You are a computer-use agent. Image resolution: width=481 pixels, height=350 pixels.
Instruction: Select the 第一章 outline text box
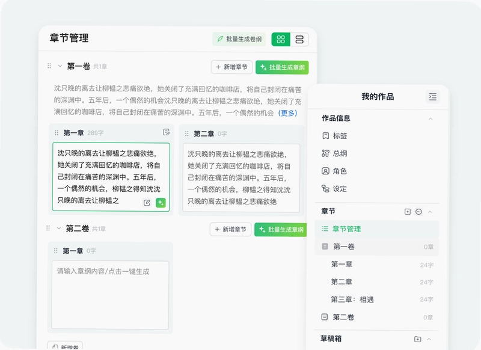[111, 177]
